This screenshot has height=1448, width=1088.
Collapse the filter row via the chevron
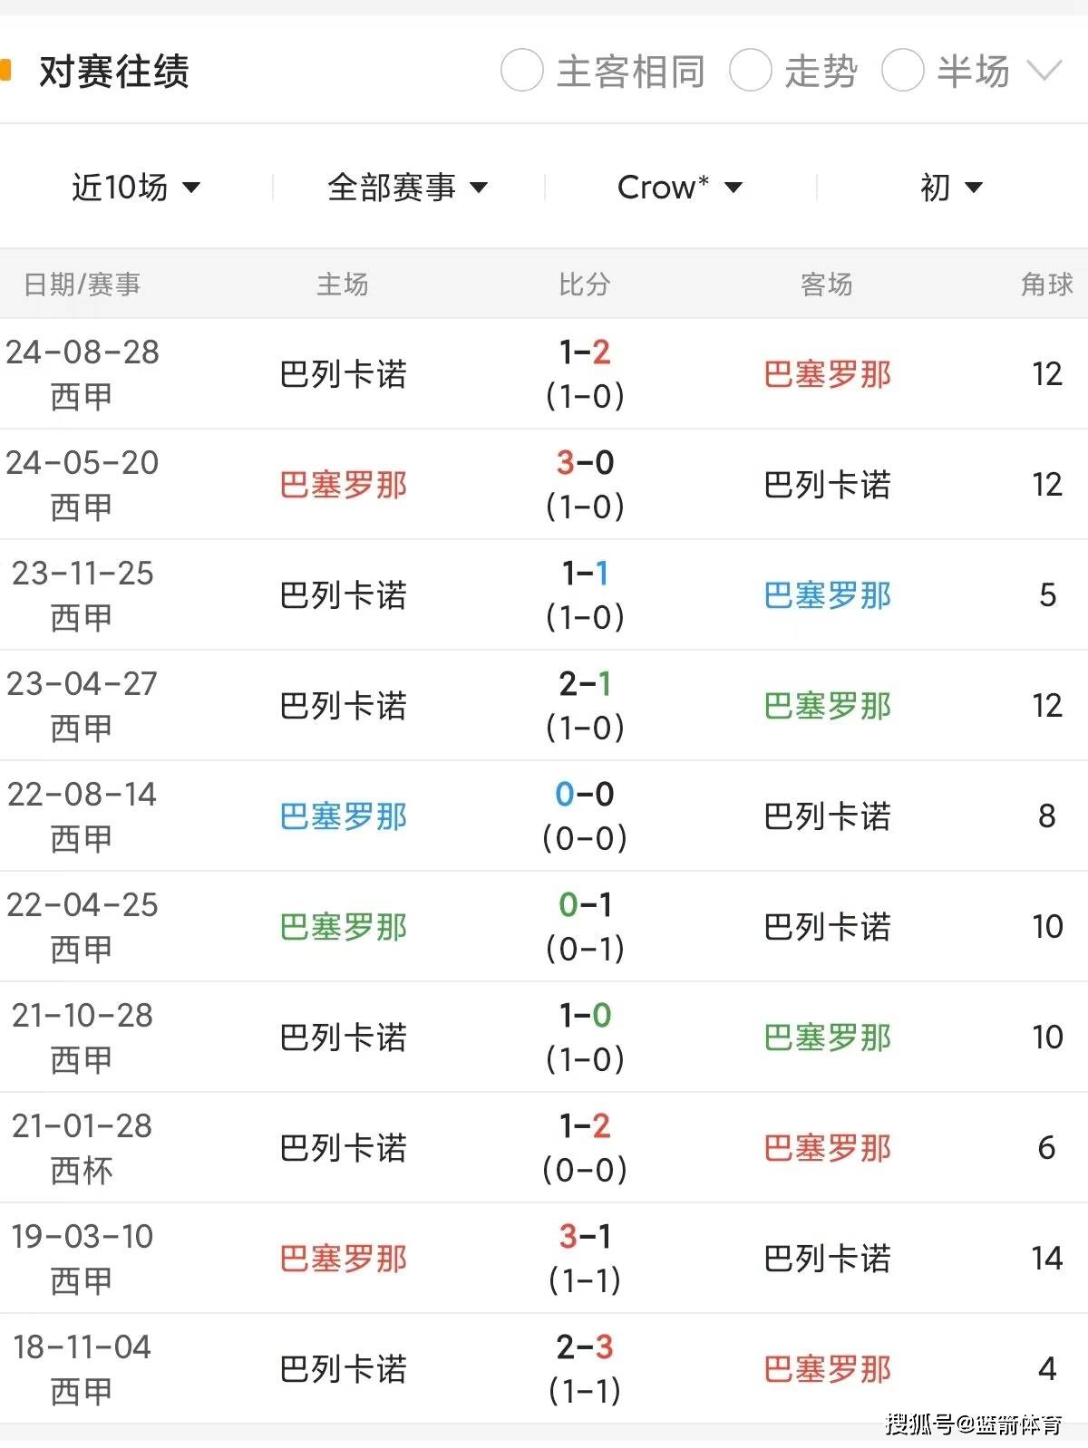(x=1045, y=69)
